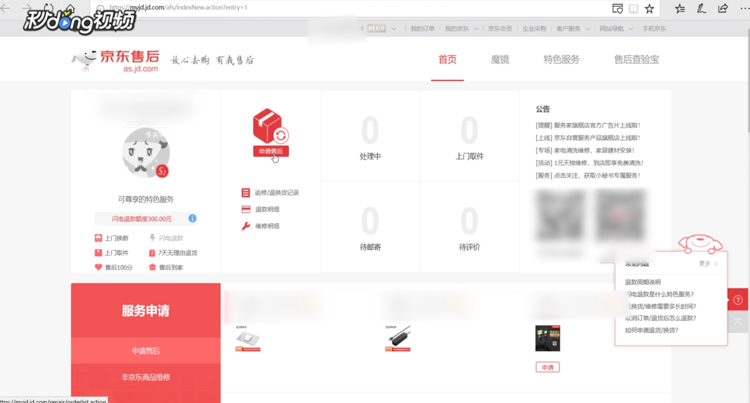The width and height of the screenshot is (750, 403).
Task: Click the browser back arrow
Action: point(6,8)
